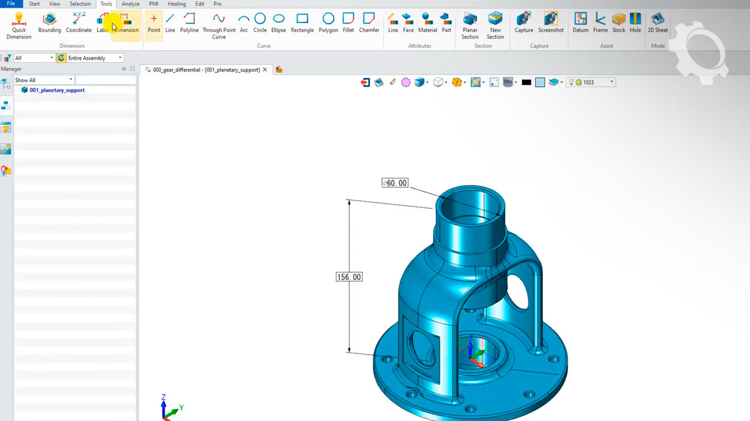Select the Coordinate tool
This screenshot has height=421, width=750.
79,23
